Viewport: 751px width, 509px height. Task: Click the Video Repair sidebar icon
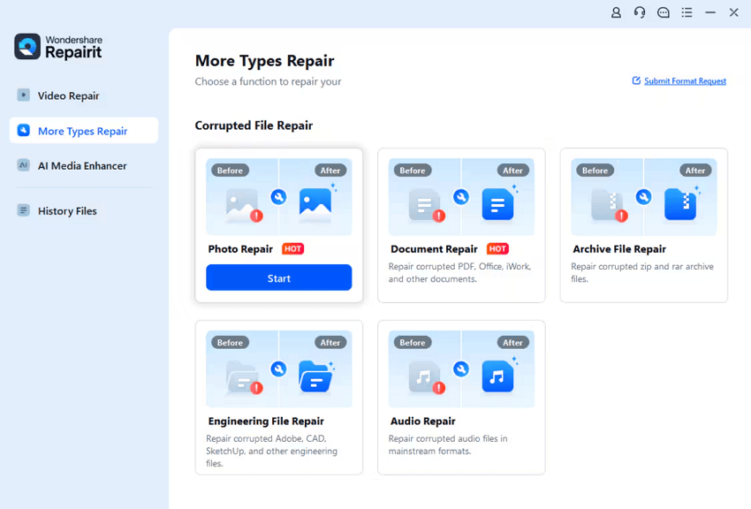(24, 95)
